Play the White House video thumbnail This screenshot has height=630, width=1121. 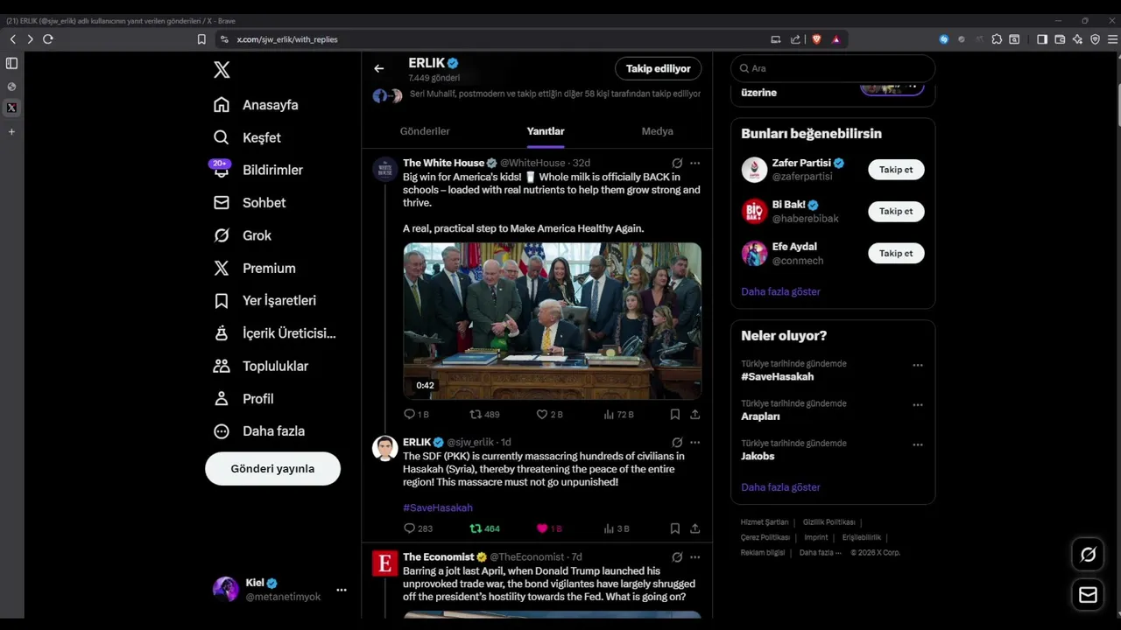click(x=552, y=320)
